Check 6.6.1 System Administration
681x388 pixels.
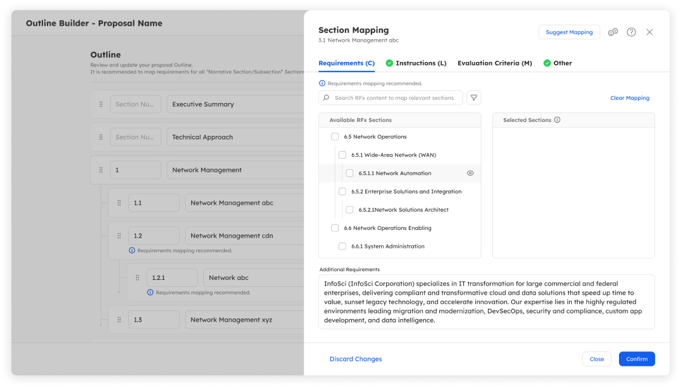[x=342, y=246]
